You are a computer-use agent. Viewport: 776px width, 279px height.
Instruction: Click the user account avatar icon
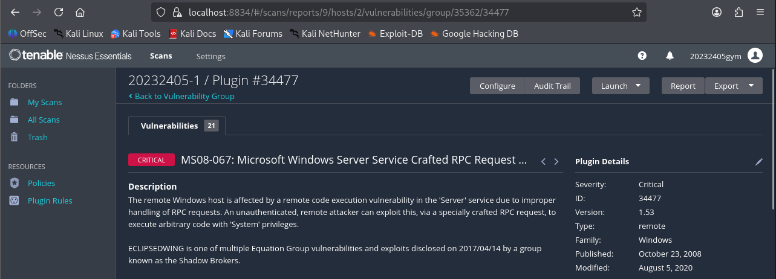click(755, 56)
